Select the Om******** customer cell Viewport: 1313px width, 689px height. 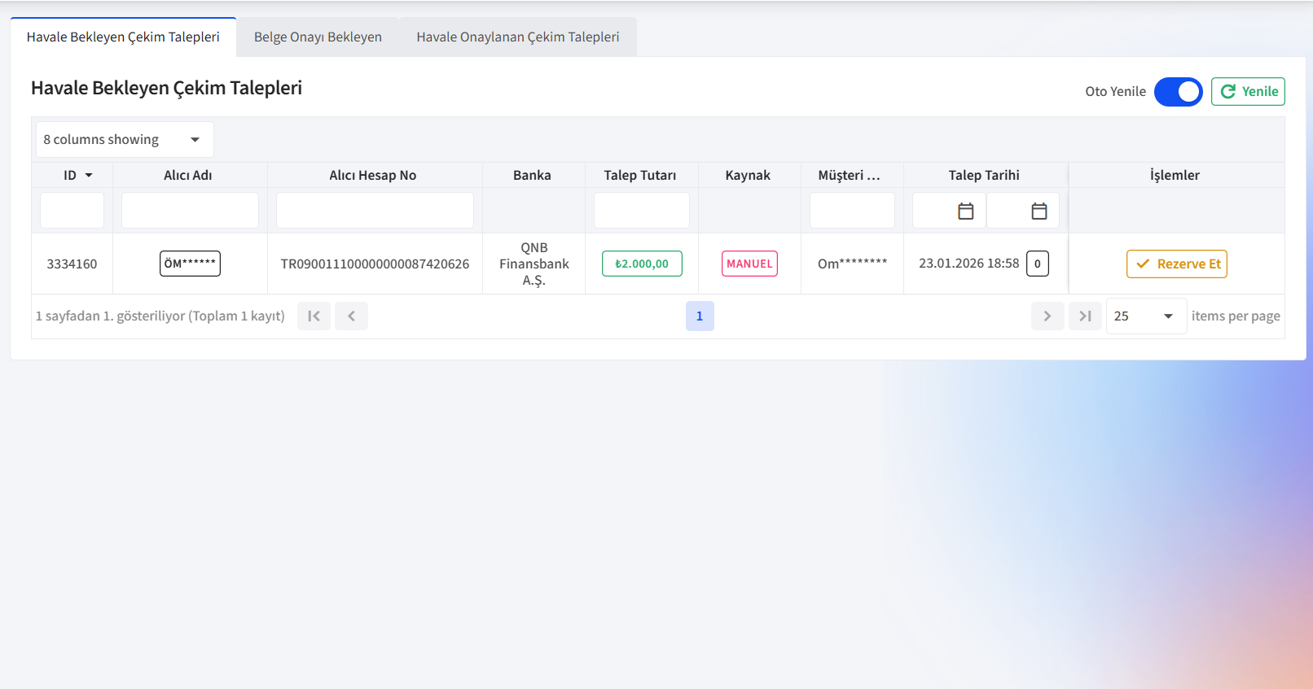pos(852,264)
